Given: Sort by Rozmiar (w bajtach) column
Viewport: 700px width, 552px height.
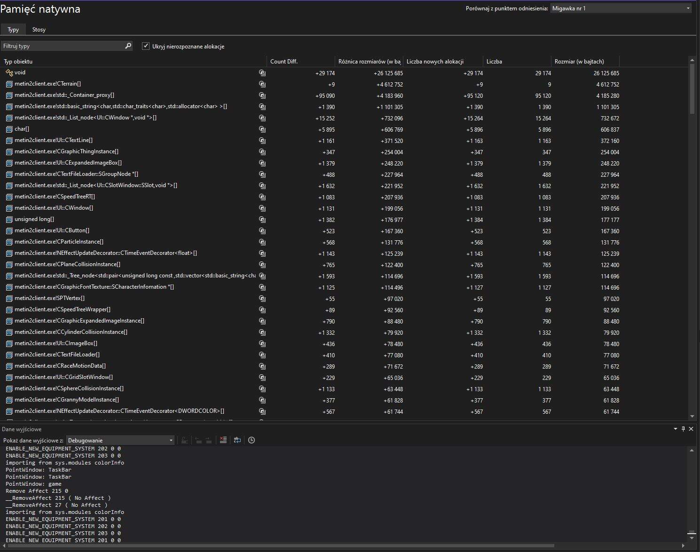Looking at the screenshot, I should coord(585,62).
